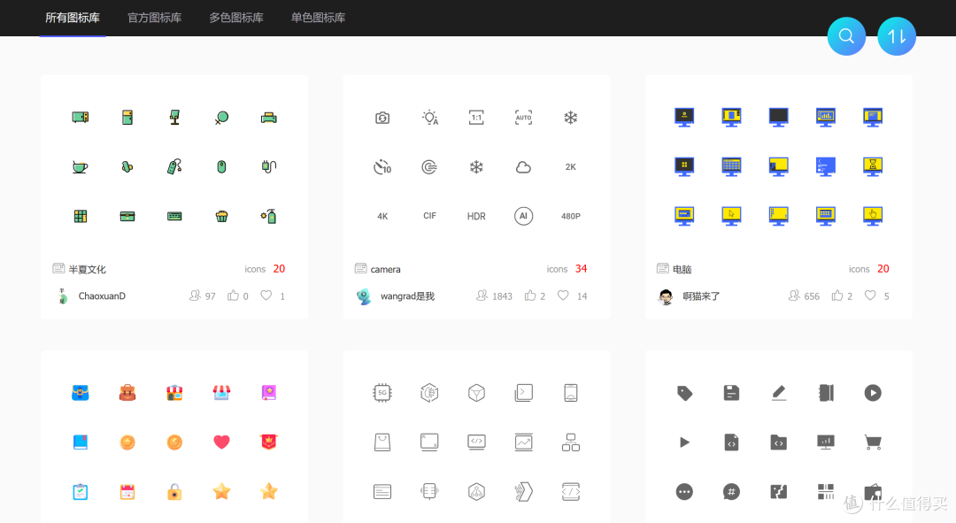
Task: Favorite the 电脑 library with heart icon
Action: tap(870, 296)
